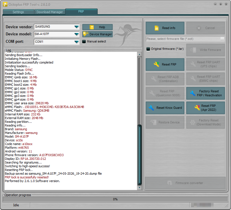Click the log scrollbar thumb

(139, 155)
